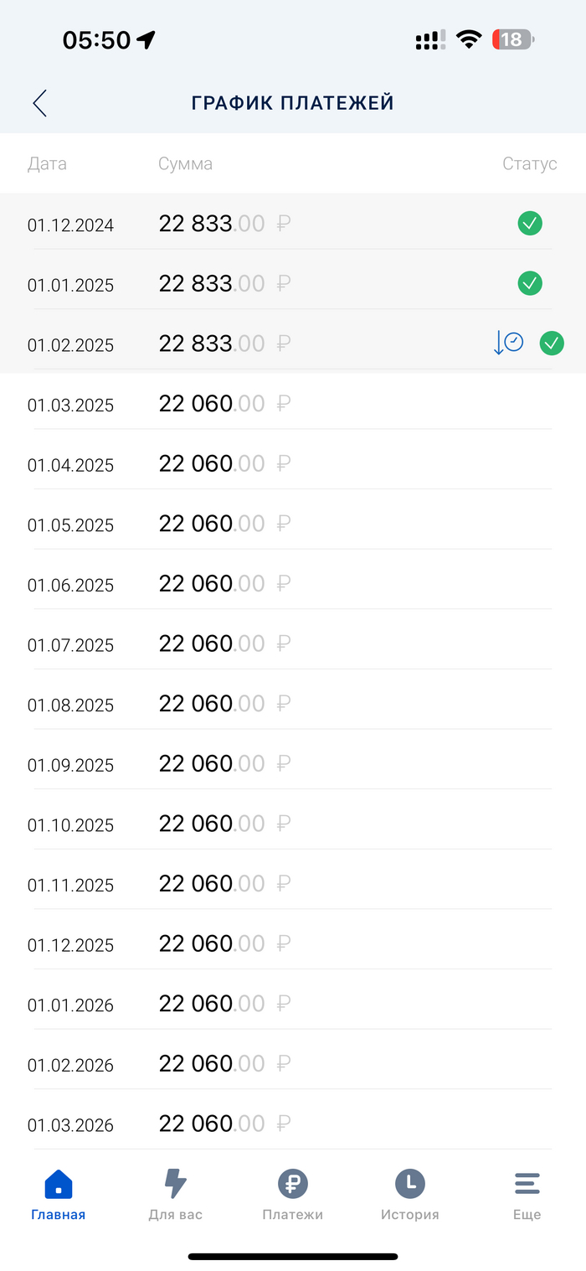Viewport: 586px width, 1271px height.
Task: Tap the Для вас lightning icon
Action: tap(176, 1184)
